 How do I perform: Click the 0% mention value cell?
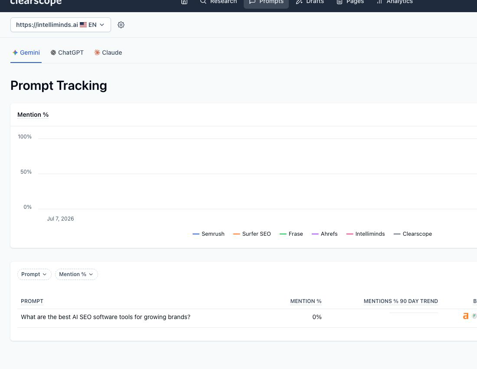tap(317, 317)
